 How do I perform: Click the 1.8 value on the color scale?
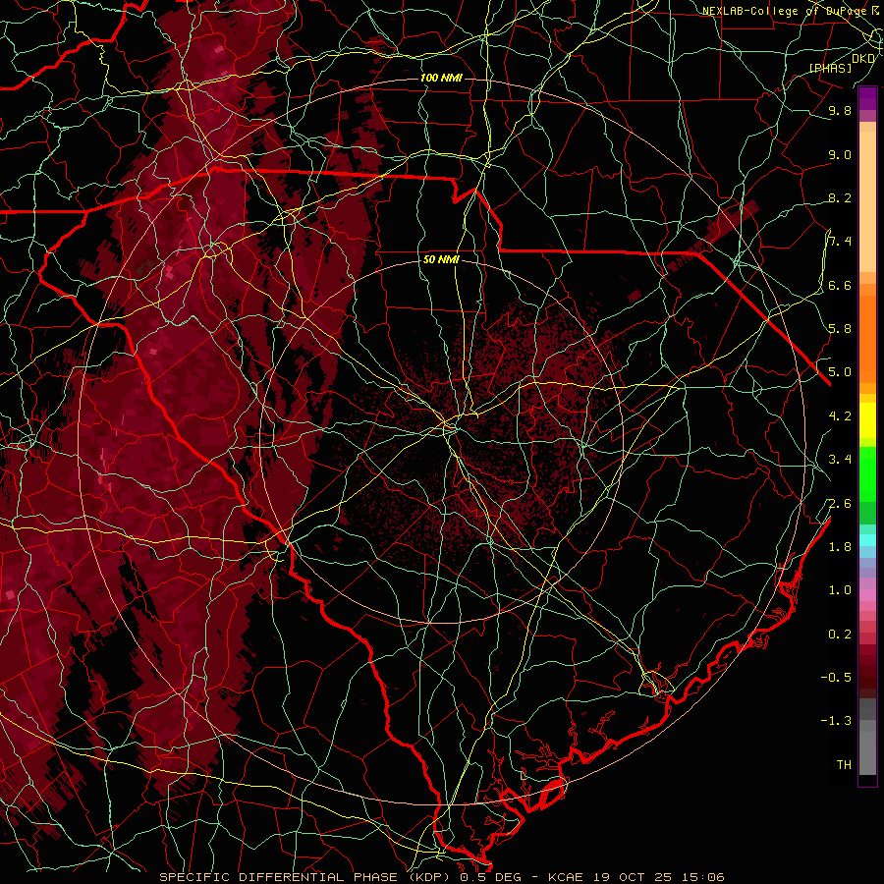tap(840, 547)
